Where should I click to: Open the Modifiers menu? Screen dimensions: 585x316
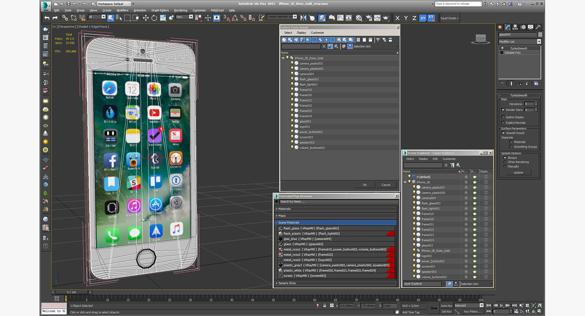click(x=122, y=10)
